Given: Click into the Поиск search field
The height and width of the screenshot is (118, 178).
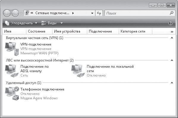Looking at the screenshot, I should [137, 13].
